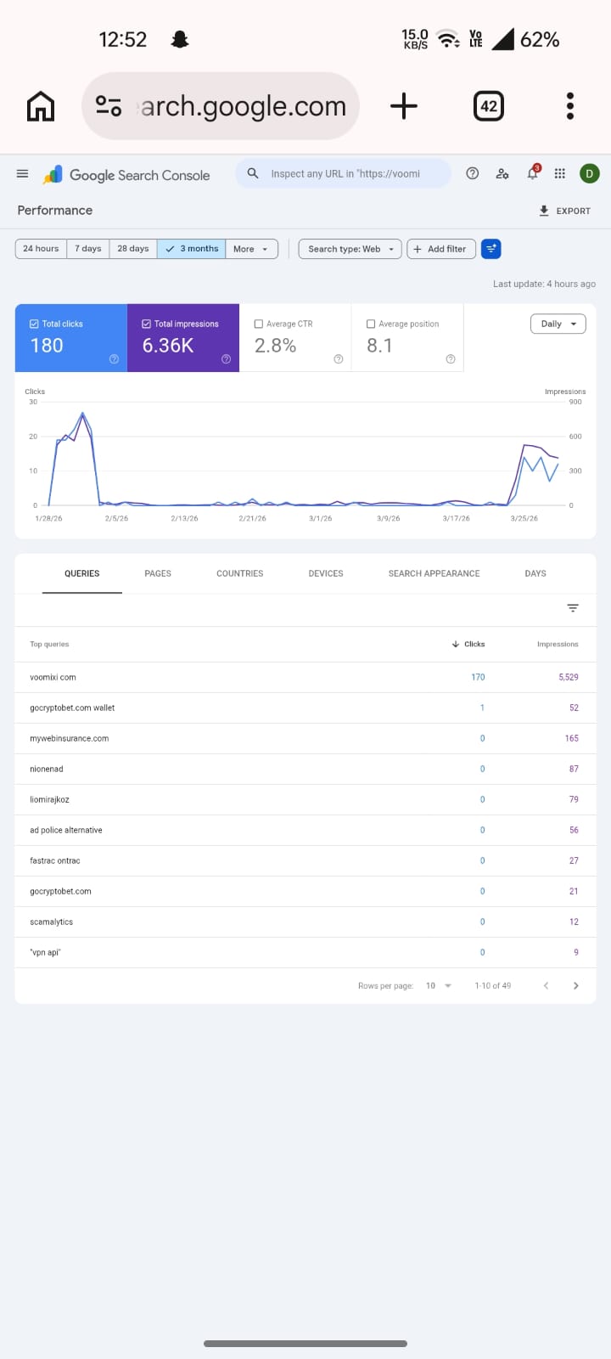Change the Rows per page dropdown
This screenshot has width=611, height=1359.
tap(439, 986)
